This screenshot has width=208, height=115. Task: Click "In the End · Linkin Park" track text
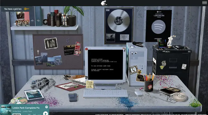[x=22, y=111]
